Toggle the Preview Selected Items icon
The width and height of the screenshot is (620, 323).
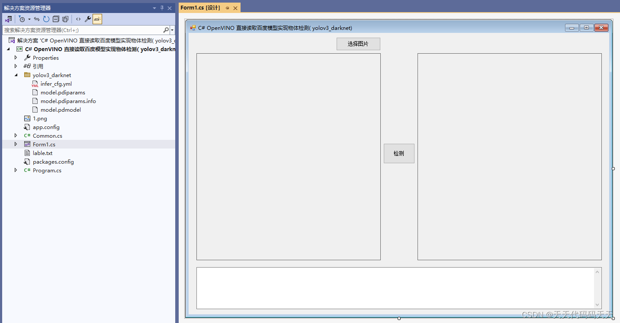(97, 19)
